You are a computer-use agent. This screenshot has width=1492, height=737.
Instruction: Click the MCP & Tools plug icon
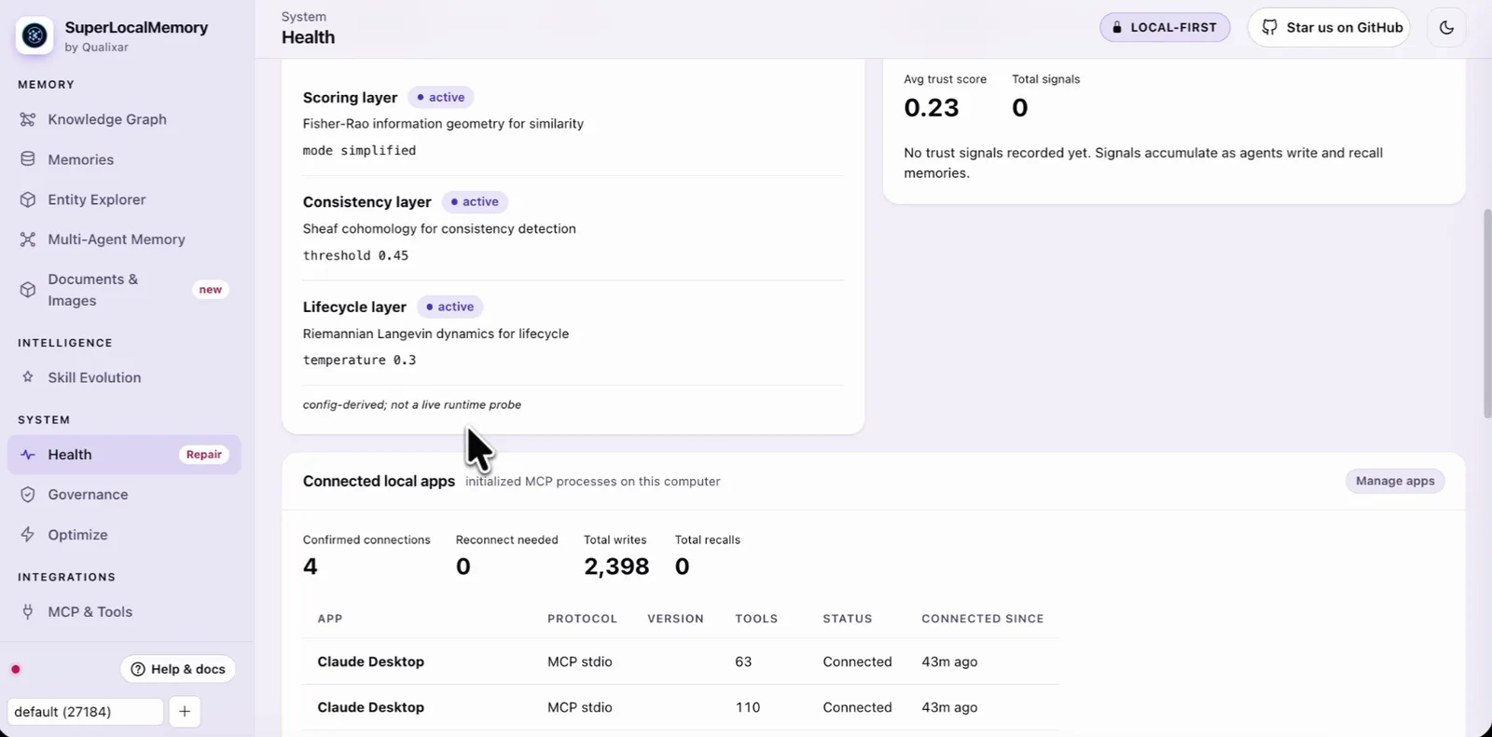[x=28, y=612]
